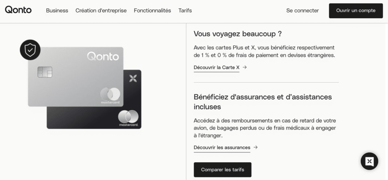Click the Vous voyagez beaucoup heading
This screenshot has width=388, height=180.
237,34
